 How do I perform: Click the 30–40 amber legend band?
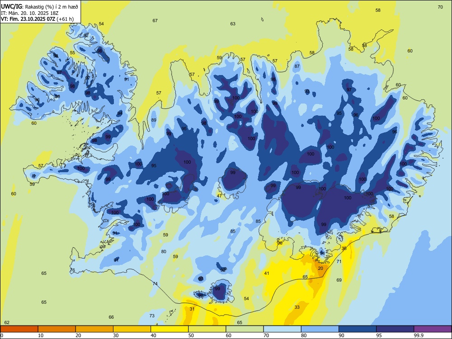(x=132, y=329)
